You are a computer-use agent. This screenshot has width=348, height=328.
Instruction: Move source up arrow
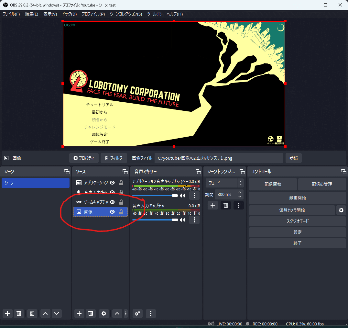click(117, 313)
